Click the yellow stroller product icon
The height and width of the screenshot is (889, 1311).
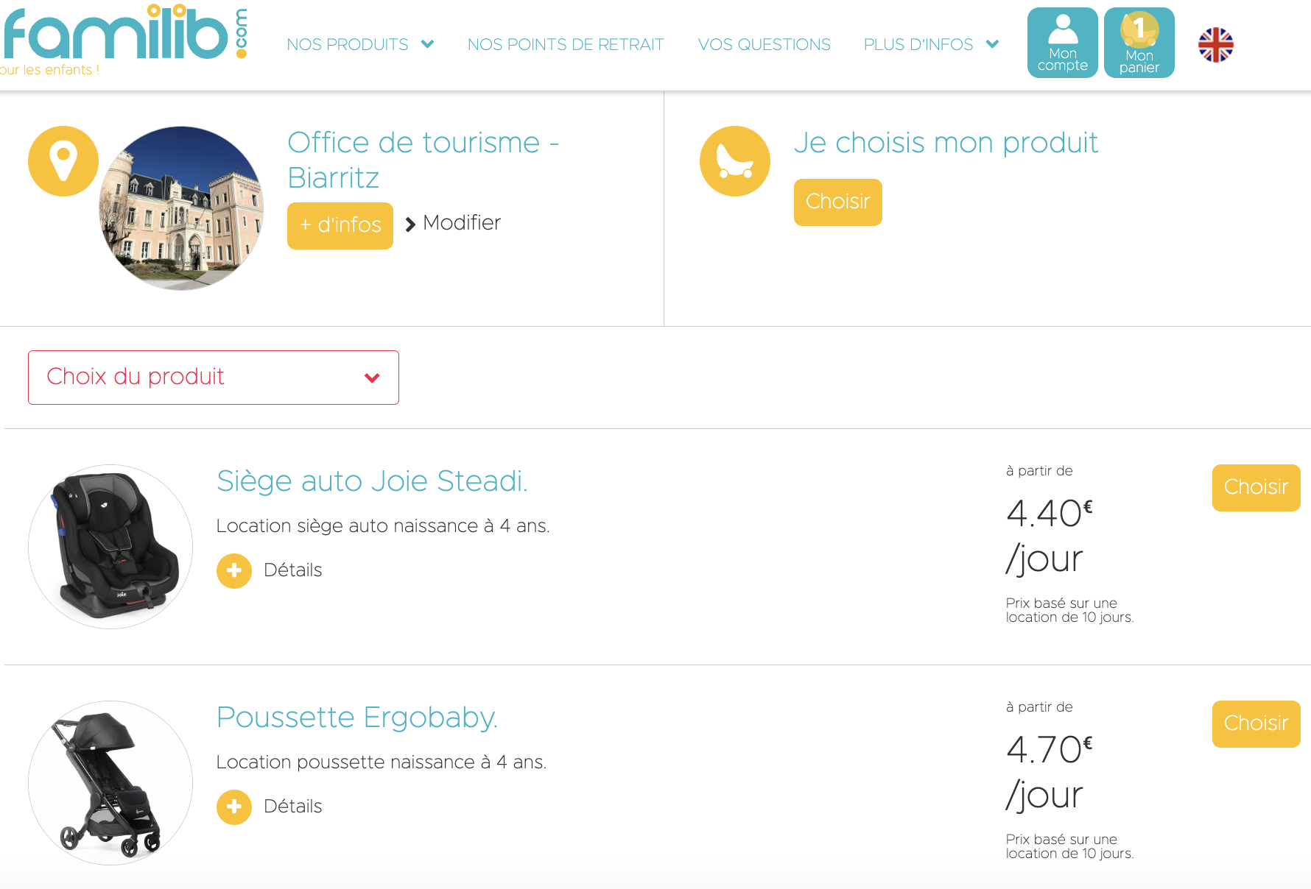[x=734, y=161]
